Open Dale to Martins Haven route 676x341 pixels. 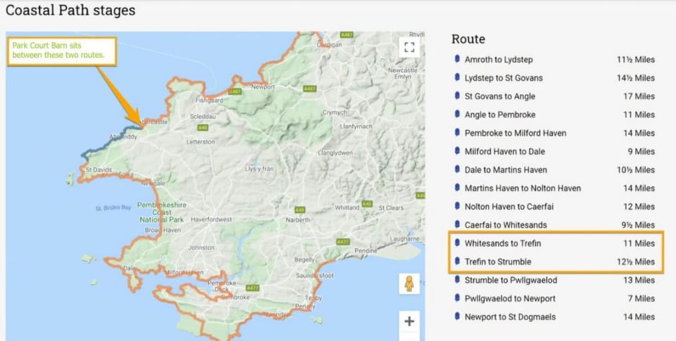tap(506, 169)
